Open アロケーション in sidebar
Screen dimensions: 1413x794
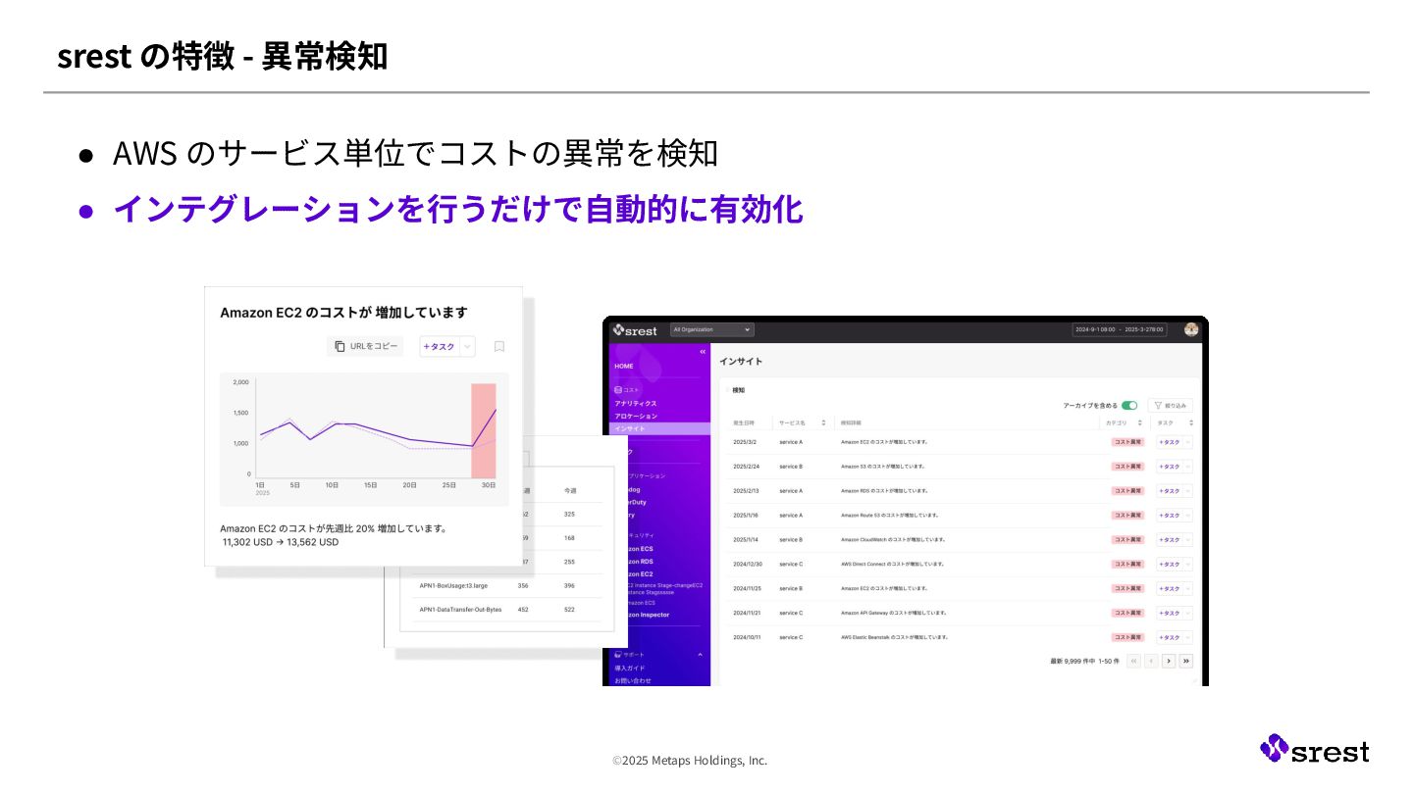636,416
